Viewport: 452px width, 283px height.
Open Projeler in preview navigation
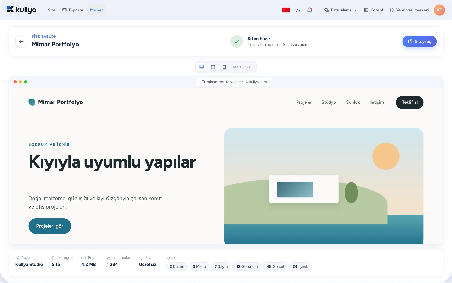(304, 102)
